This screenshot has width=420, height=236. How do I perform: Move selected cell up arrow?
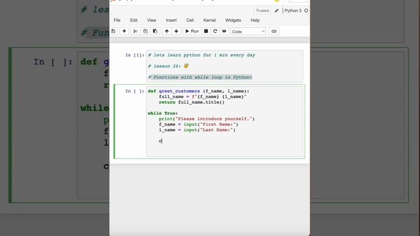167,31
